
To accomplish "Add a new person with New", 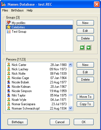I will pyautogui.click(x=85, y=65).
